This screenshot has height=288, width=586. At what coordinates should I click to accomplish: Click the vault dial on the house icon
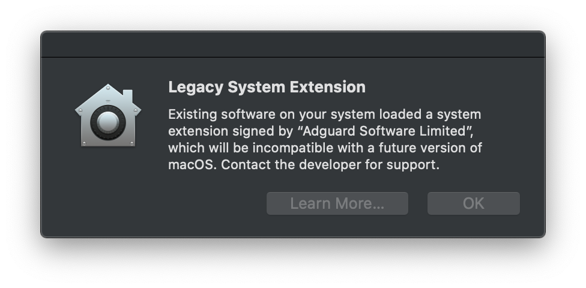pos(108,123)
